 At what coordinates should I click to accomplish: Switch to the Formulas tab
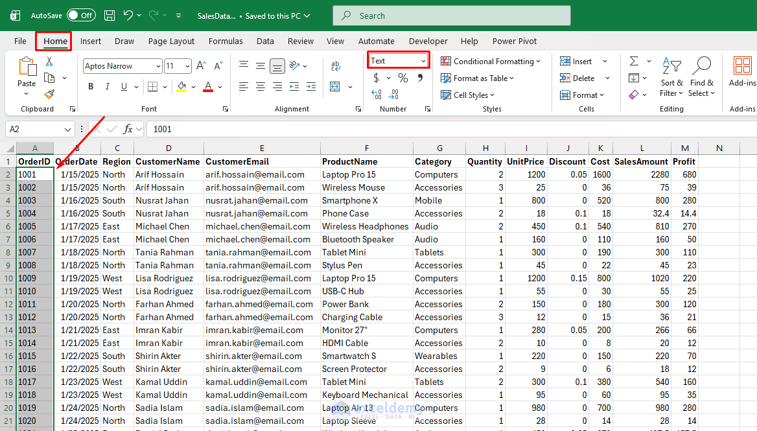pos(226,41)
